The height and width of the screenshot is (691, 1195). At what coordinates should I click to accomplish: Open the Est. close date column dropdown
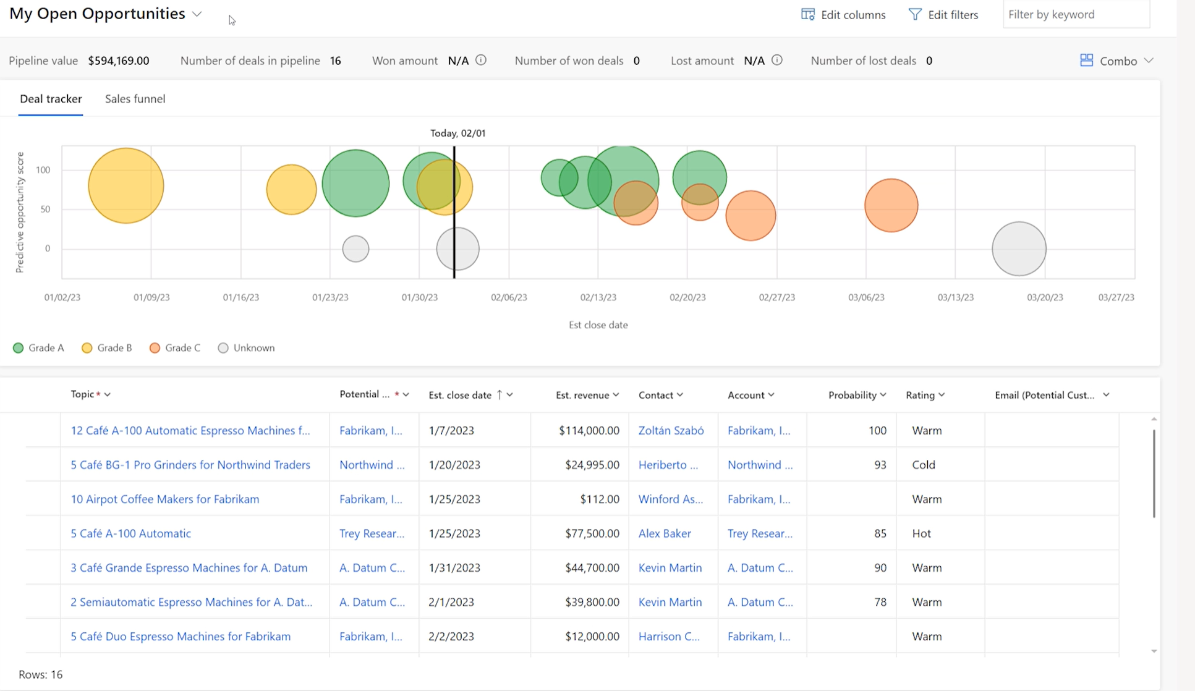[509, 394]
